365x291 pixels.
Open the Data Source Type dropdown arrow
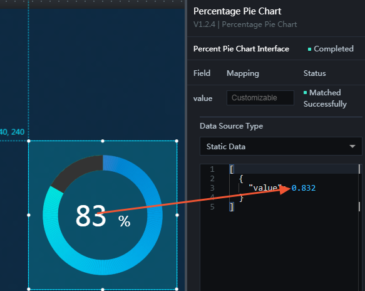pos(352,146)
